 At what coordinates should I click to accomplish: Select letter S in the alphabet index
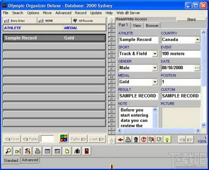[x=111, y=103]
